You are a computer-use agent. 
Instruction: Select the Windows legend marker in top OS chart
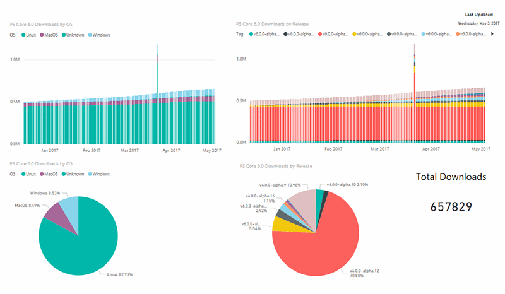pos(90,35)
